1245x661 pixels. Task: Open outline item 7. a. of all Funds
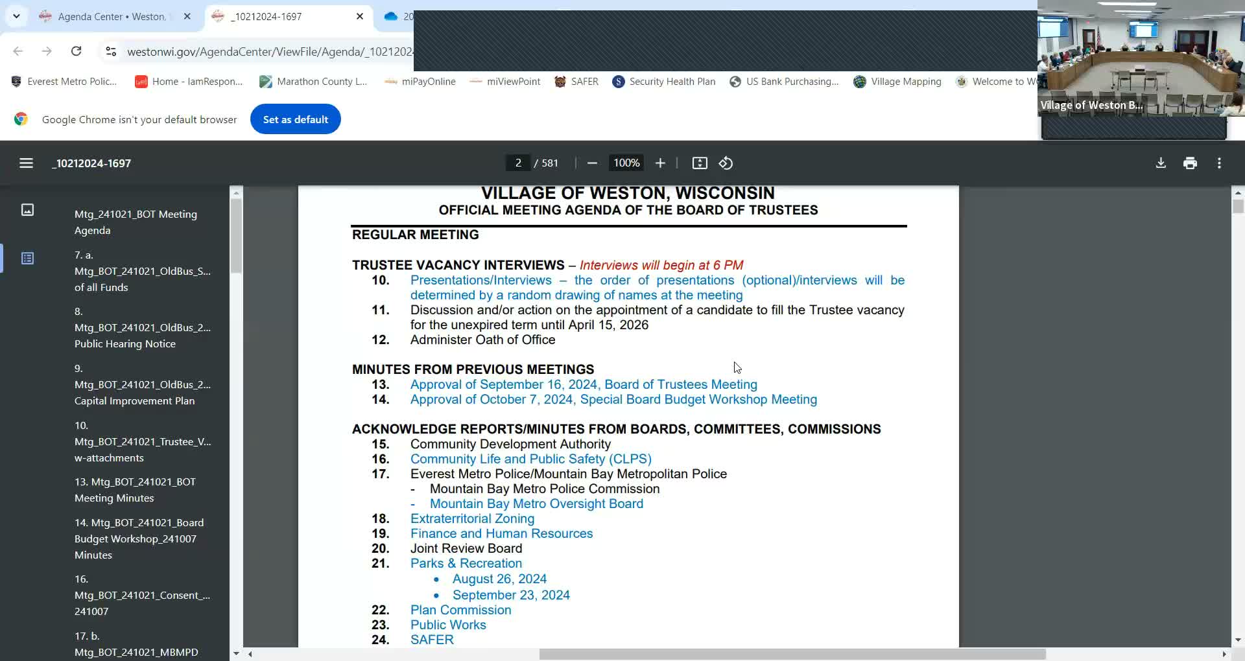click(143, 271)
